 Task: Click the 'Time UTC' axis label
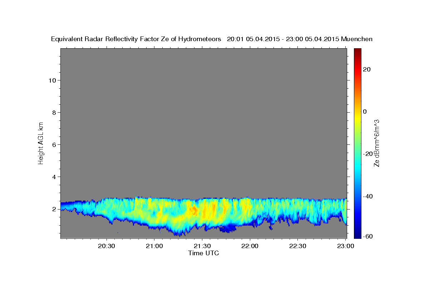[x=203, y=253]
